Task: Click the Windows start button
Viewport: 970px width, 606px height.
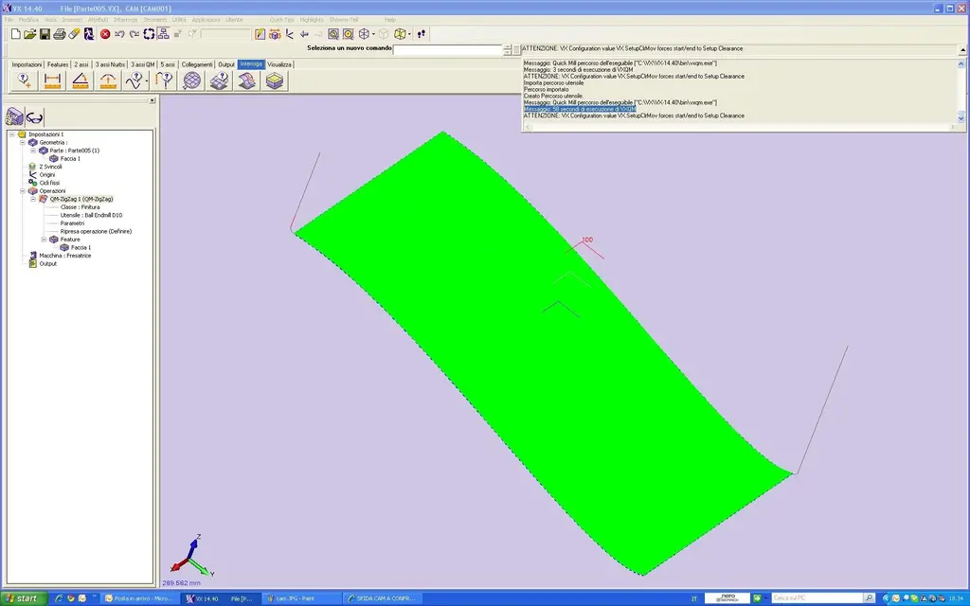Action: click(23, 598)
